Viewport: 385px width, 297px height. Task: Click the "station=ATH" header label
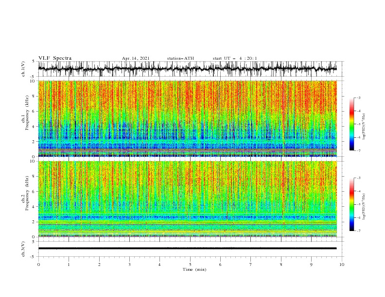point(180,58)
